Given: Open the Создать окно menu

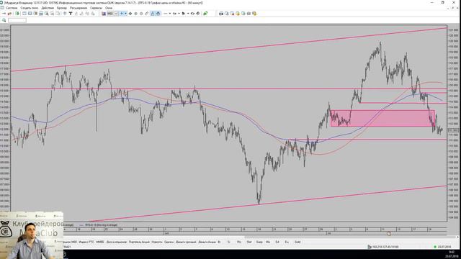Looking at the screenshot, I should (29, 8).
